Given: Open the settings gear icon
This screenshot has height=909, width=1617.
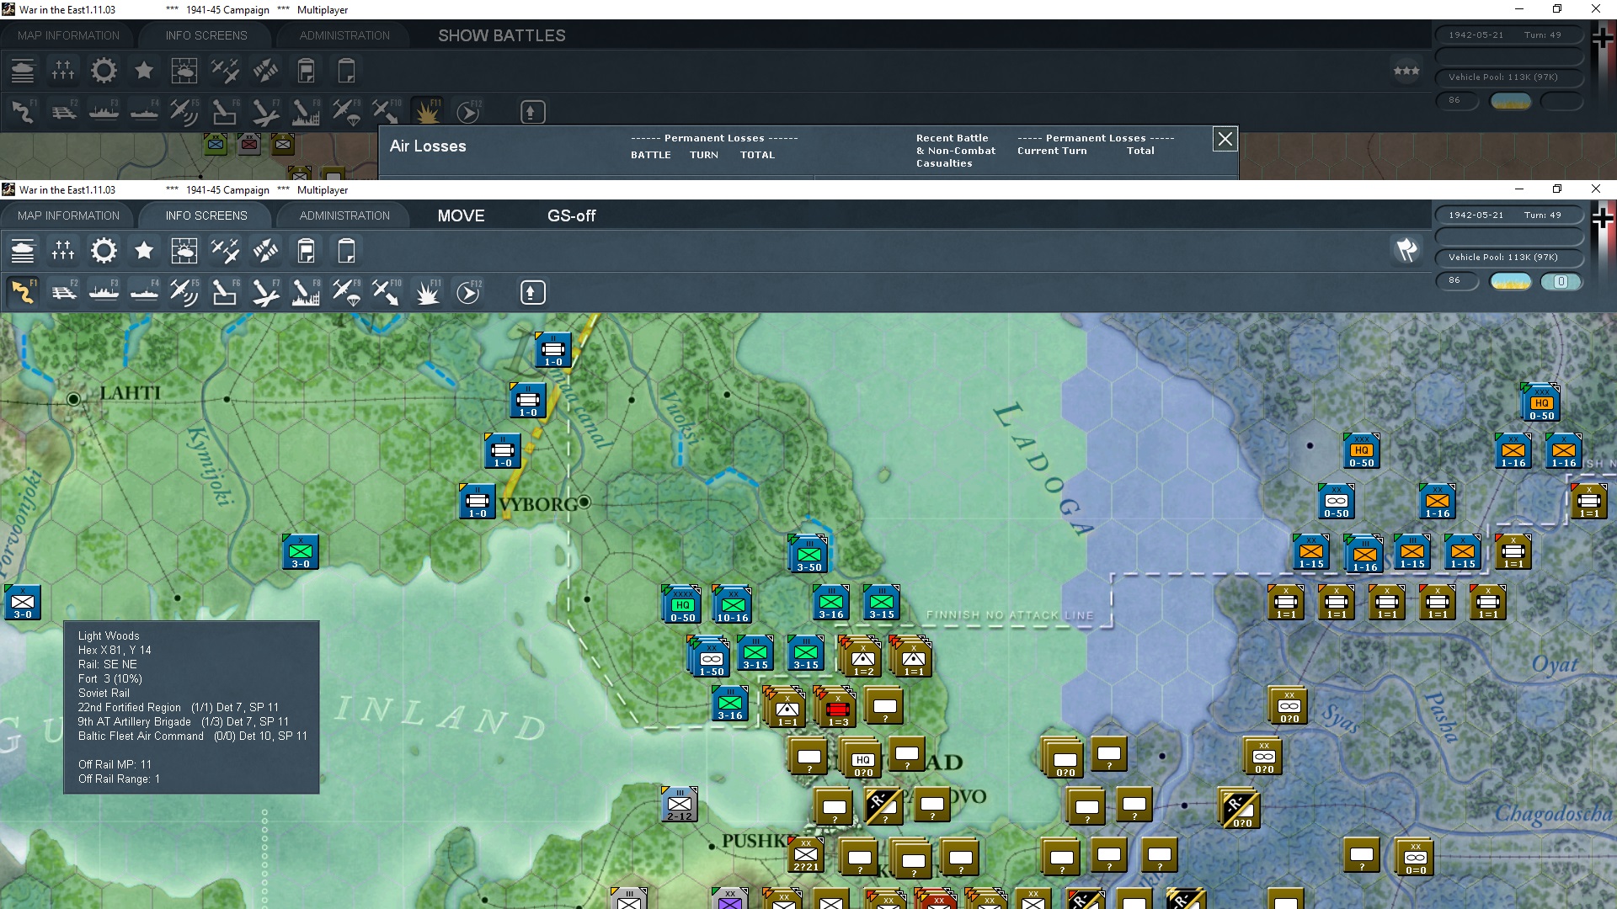Looking at the screenshot, I should 103,250.
